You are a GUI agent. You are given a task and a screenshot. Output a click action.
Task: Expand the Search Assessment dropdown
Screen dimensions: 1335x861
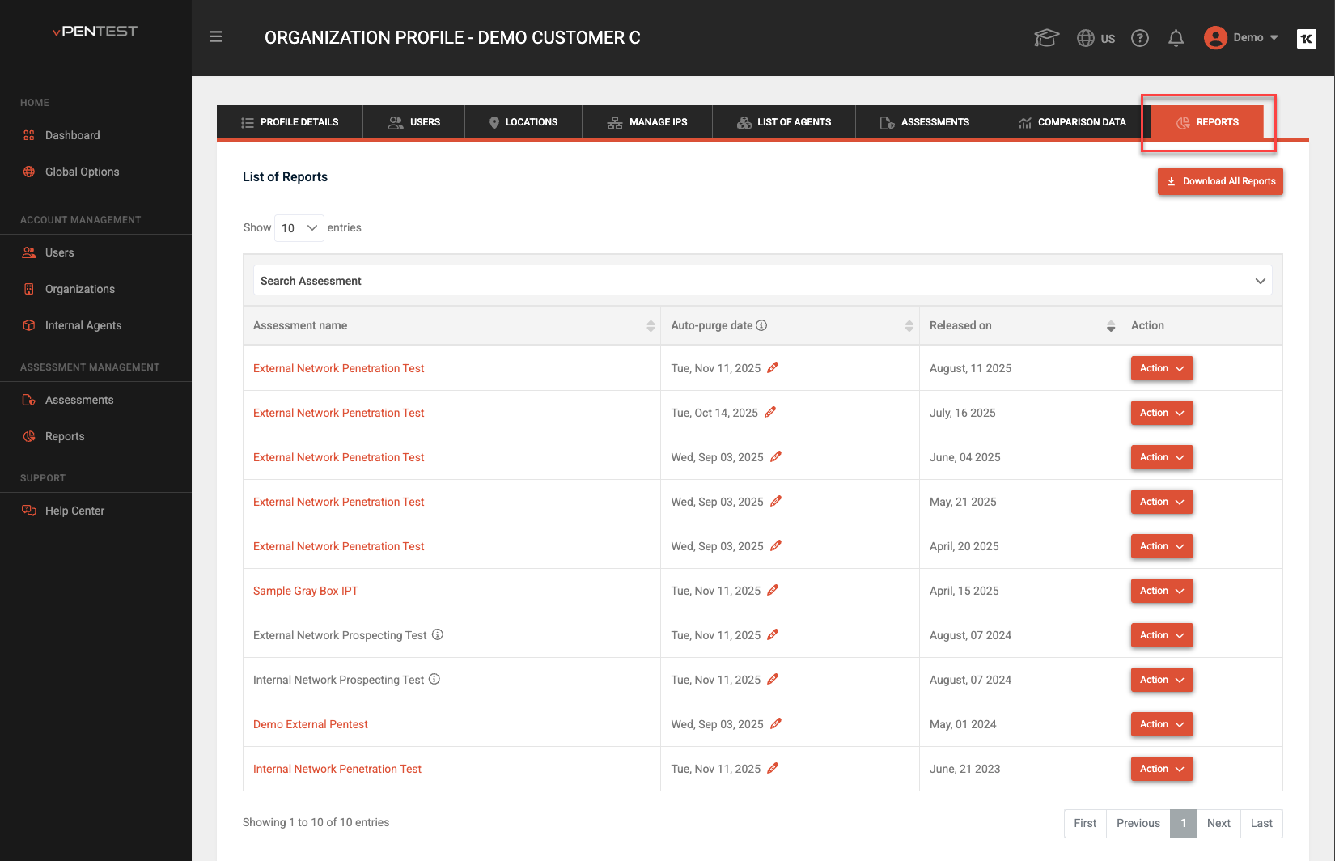tap(763, 281)
